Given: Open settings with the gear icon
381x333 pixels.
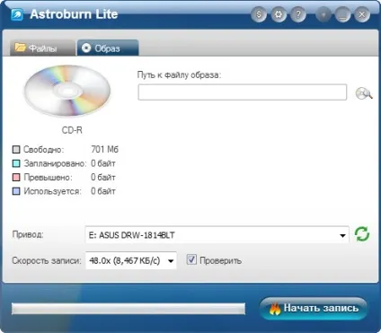Looking at the screenshot, I should [x=279, y=14].
